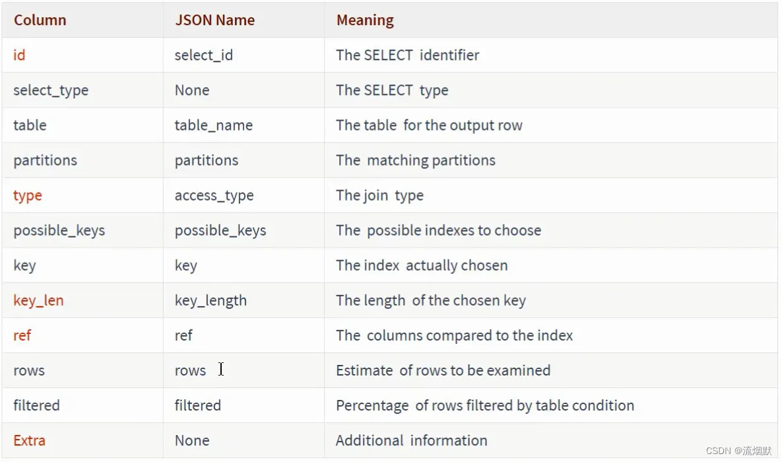Click 'The index actually chosen' text
This screenshot has height=462, width=782.
pyautogui.click(x=422, y=265)
